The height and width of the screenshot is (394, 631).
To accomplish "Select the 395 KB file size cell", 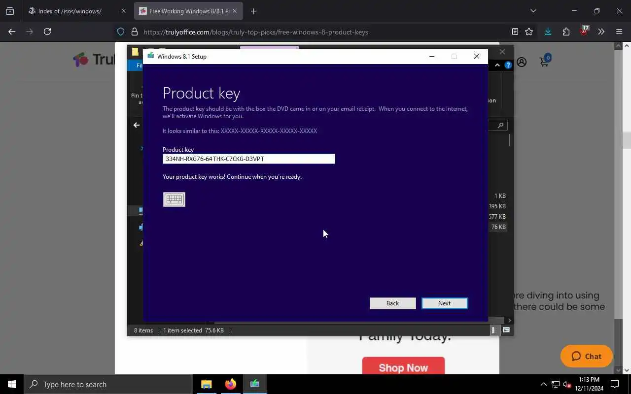I will (x=497, y=206).
